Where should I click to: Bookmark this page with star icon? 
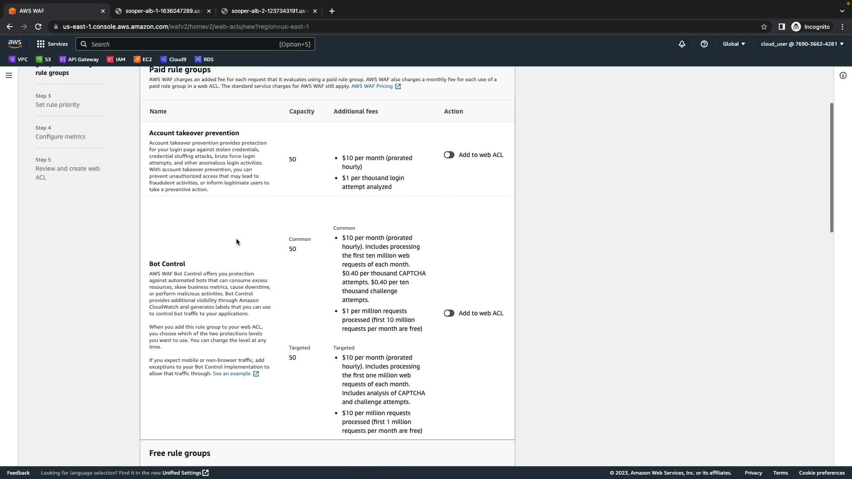(x=764, y=27)
